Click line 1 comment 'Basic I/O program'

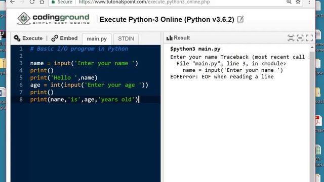[79, 49]
